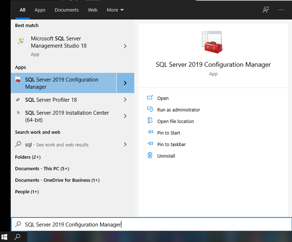This screenshot has width=292, height=242.
Task: Click the Open file location icon
Action: [x=150, y=121]
